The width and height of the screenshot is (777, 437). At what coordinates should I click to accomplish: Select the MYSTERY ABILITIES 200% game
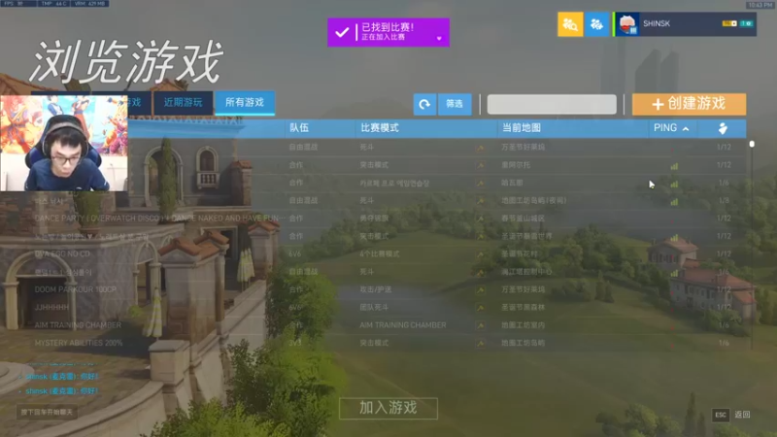coord(79,343)
